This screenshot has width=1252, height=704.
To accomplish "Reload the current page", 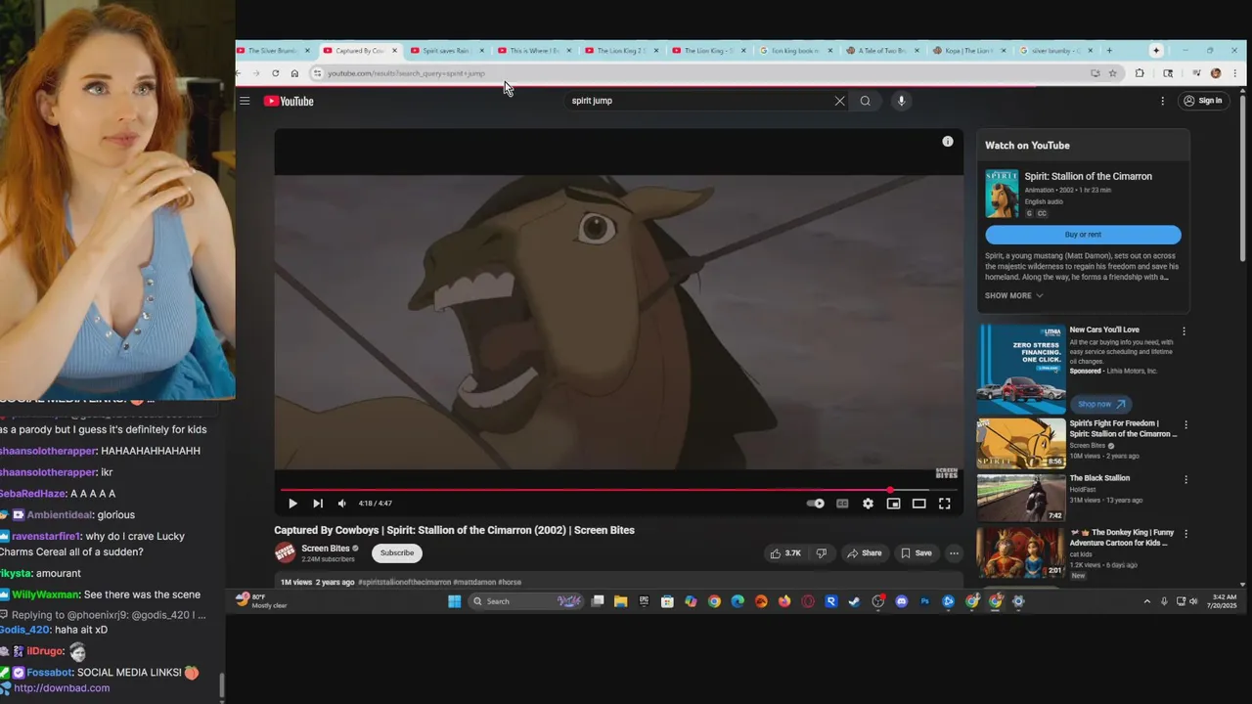I will [275, 73].
